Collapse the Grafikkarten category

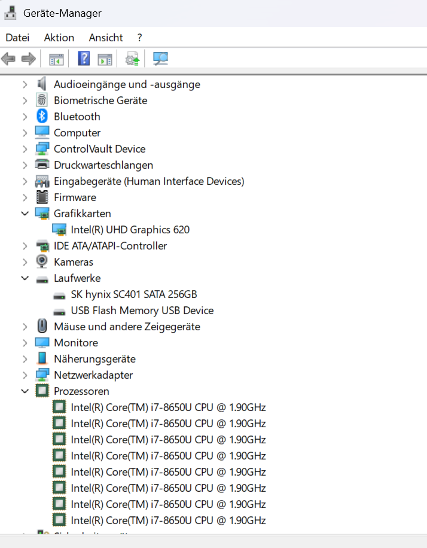(25, 213)
